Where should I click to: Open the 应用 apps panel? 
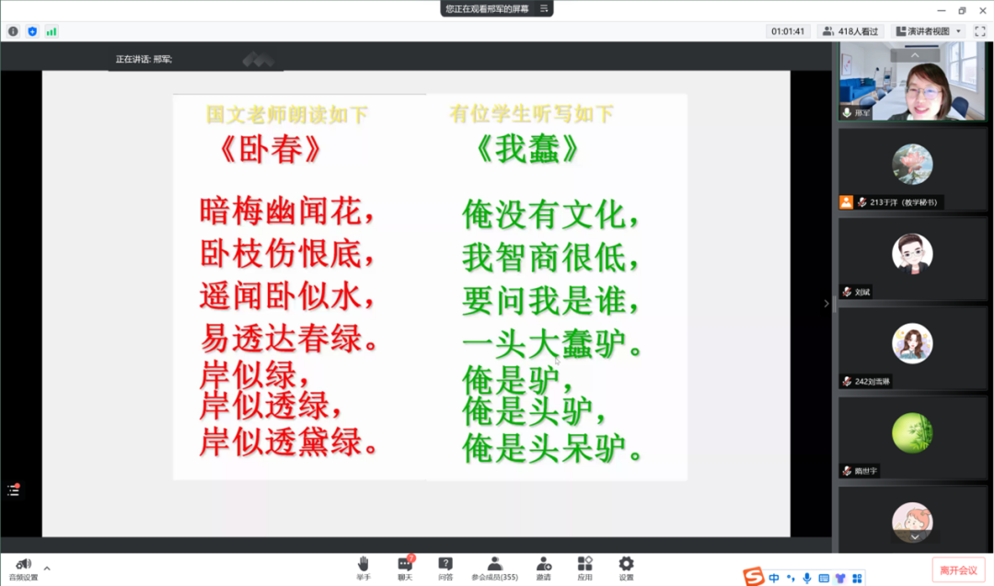(584, 568)
